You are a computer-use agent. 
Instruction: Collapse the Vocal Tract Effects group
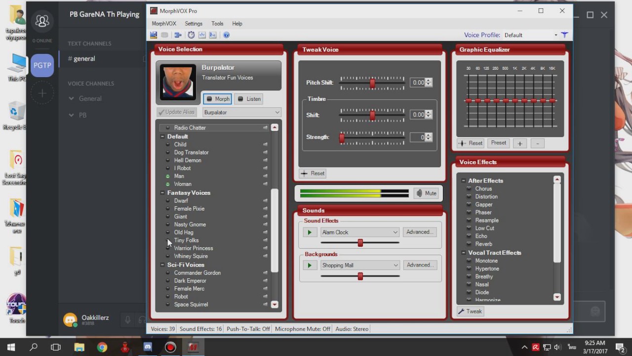click(x=463, y=253)
